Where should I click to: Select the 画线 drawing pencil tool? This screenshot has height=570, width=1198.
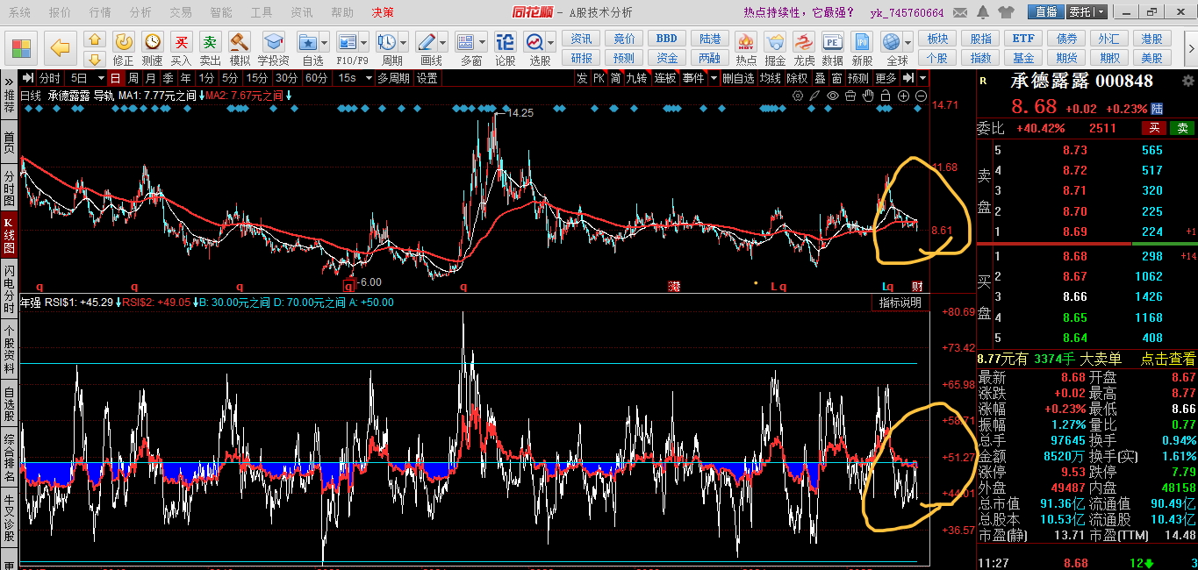[427, 42]
